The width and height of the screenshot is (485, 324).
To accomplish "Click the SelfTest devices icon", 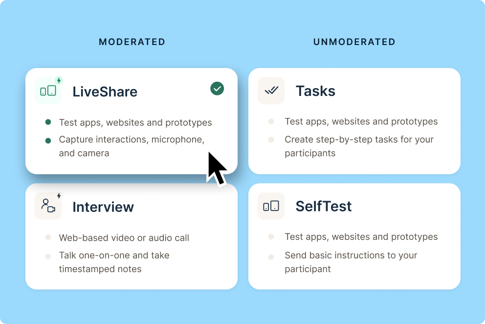I will [271, 206].
